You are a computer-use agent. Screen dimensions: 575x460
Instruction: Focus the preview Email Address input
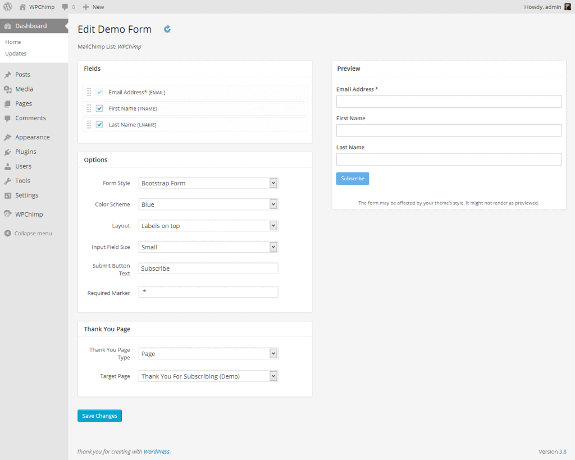[x=449, y=102]
